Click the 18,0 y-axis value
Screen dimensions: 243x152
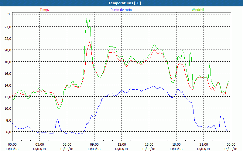tap(8, 62)
